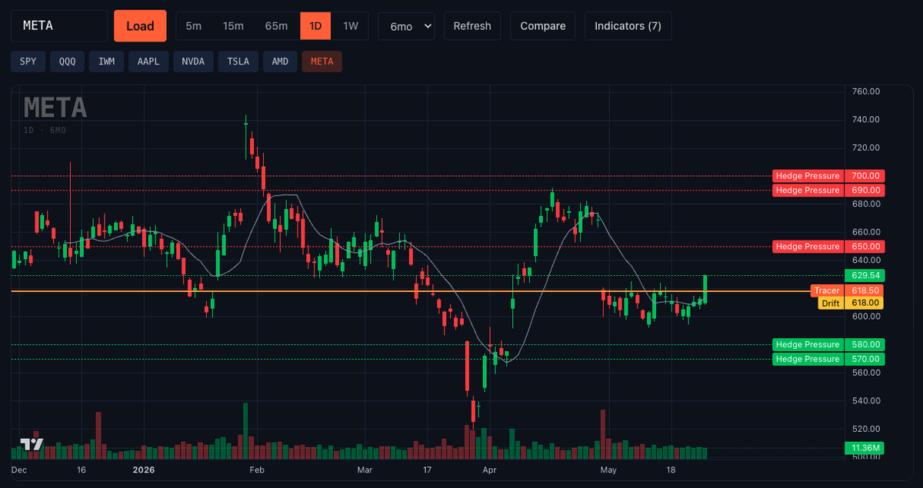Click the highlighted META ticker chip
Viewport: 923px width, 488px height.
[x=322, y=61]
